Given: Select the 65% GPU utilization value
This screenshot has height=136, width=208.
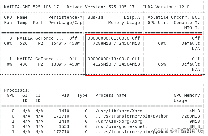Looking at the screenshot, I should point(162,64).
